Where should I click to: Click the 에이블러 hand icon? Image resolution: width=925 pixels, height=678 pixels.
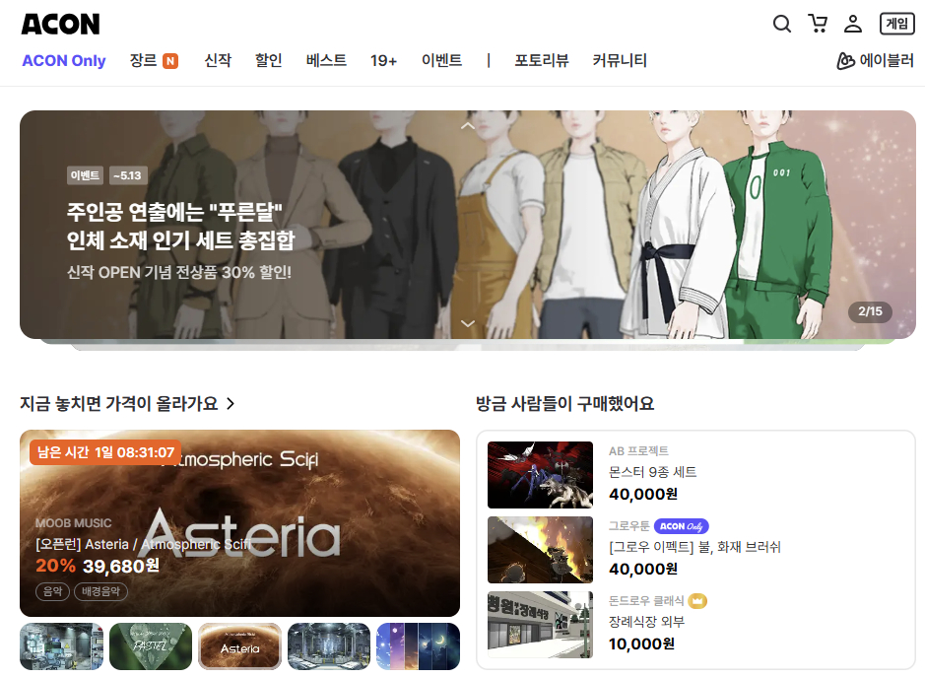845,60
